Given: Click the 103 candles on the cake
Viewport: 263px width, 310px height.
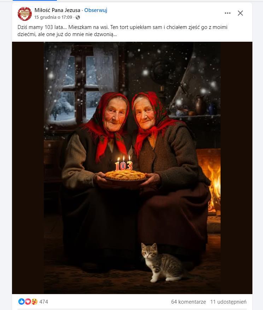Looking at the screenshot, I should coord(124,163).
